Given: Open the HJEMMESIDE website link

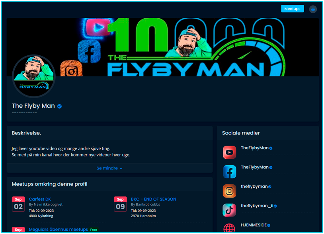Looking at the screenshot, I should pos(254,225).
